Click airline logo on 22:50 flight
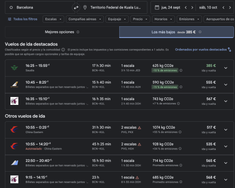The width and height of the screenshot is (235, 188). (x=14, y=163)
